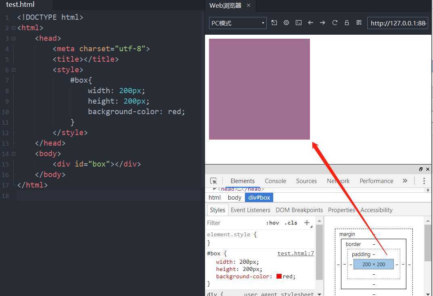Viewport: 433px width, 296px height.
Task: Click the 200 × 200 content box in box model
Action: [374, 264]
